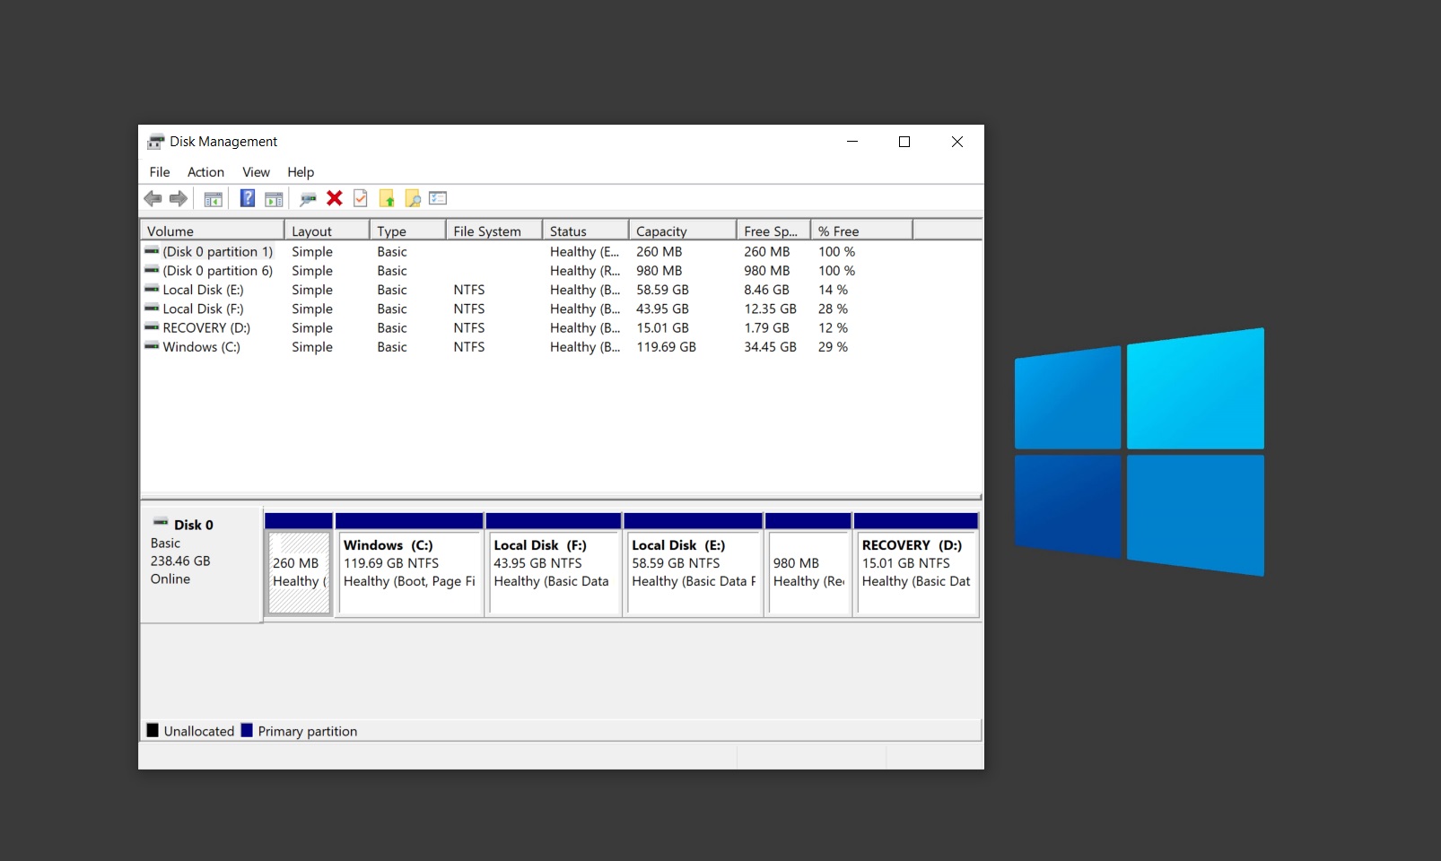Click the drive icon beside Windows (C:)

point(151,347)
